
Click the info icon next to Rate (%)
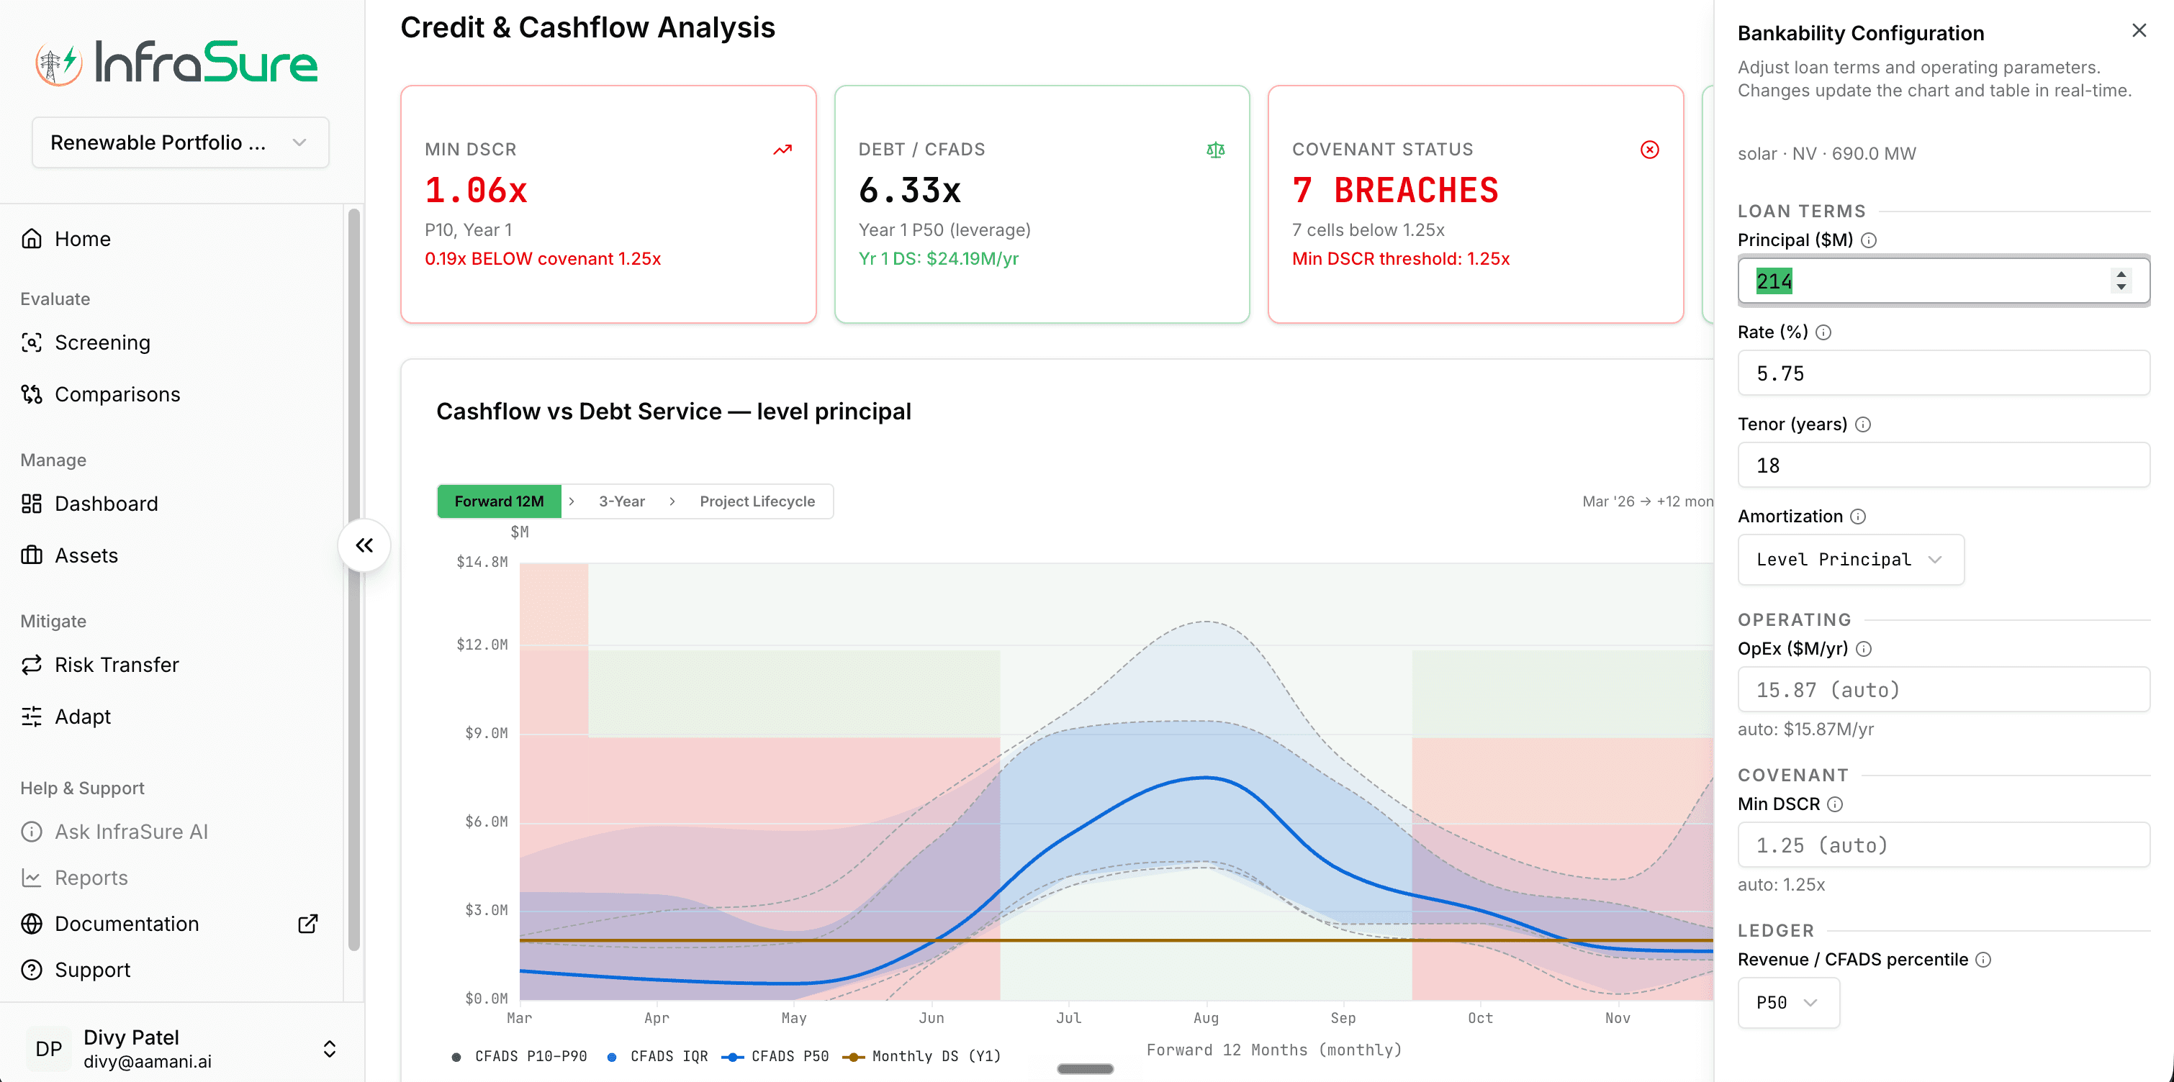pyautogui.click(x=1823, y=332)
